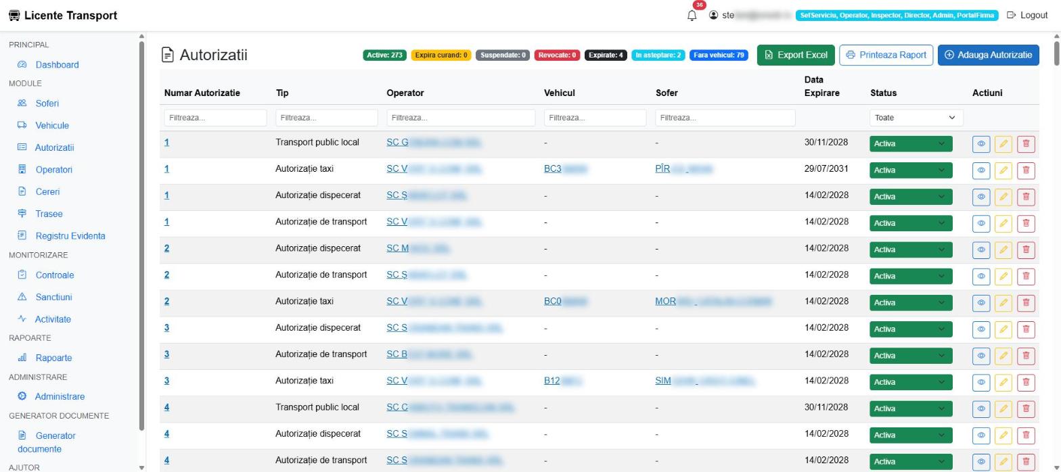Screen dimensions: 1061x472
Task: Open details of 3 Autorizație taxi with eye icon
Action: click(981, 382)
